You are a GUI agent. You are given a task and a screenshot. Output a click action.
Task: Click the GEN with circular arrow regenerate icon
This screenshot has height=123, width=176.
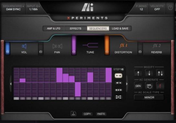(x=149, y=86)
